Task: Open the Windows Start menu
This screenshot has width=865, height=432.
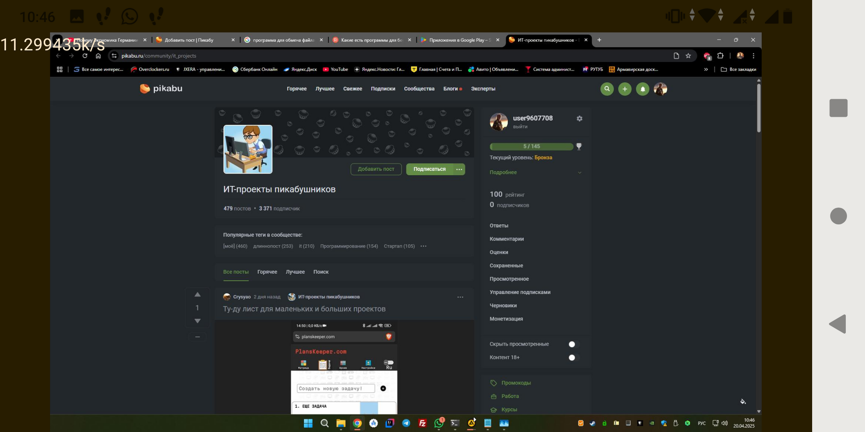Action: (308, 423)
